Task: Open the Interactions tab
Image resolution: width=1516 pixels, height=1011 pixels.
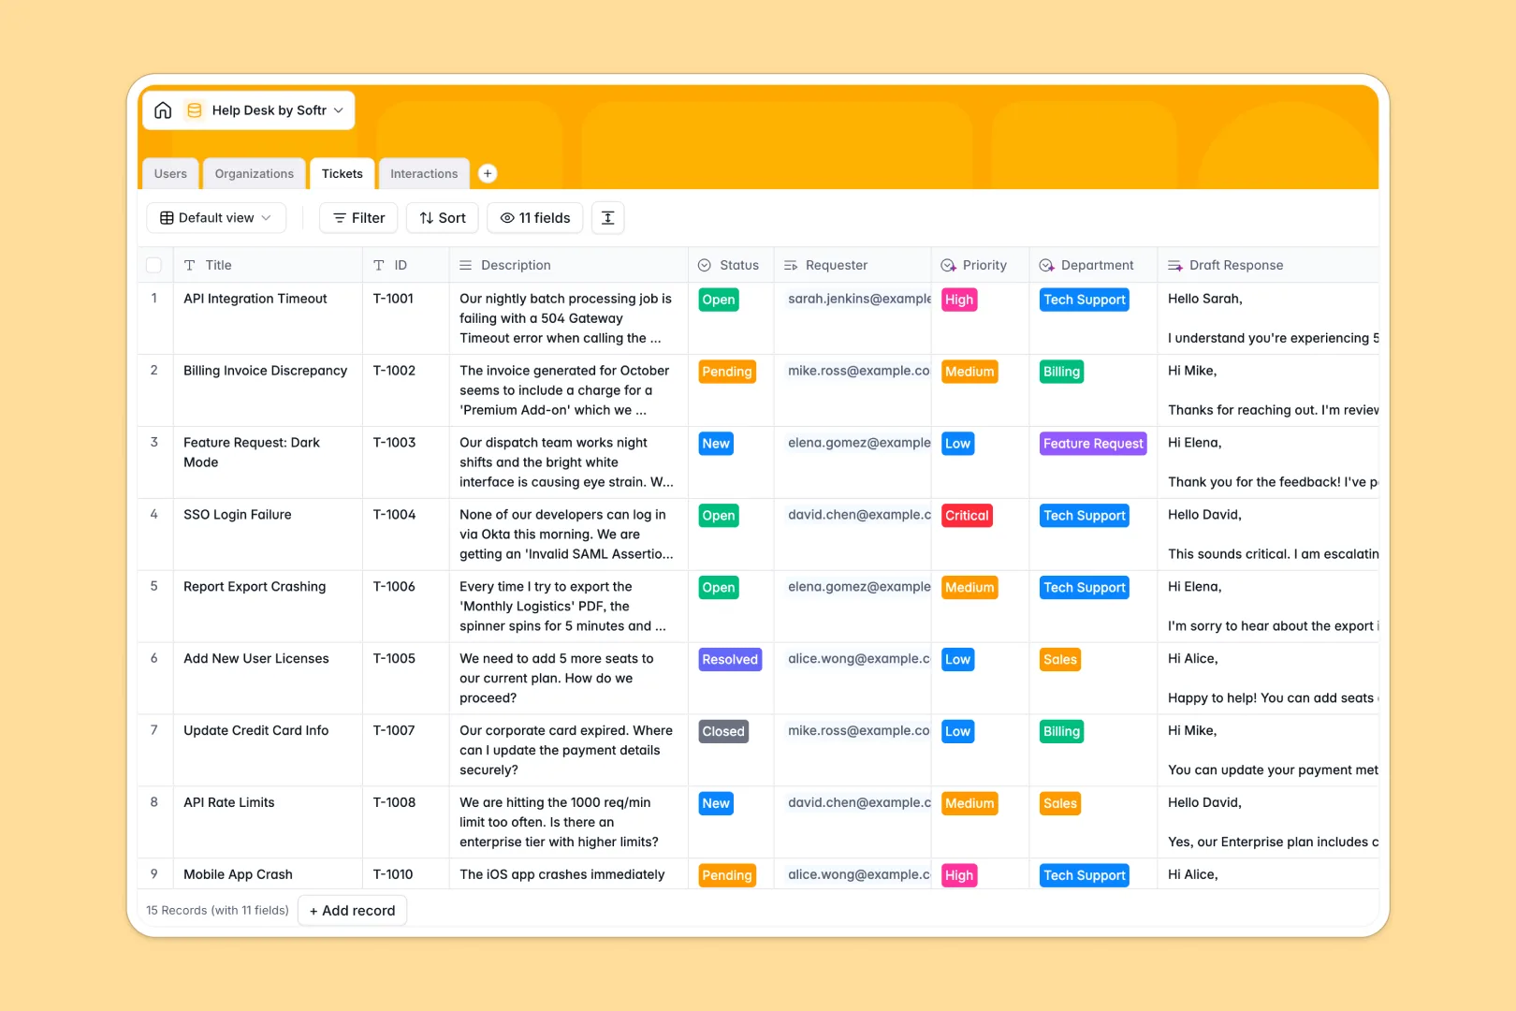Action: pos(423,173)
